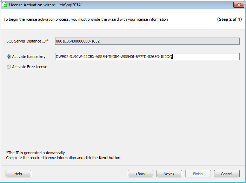Go to the previous step with Back
Viewport: 246px width, 183px height.
(140, 174)
